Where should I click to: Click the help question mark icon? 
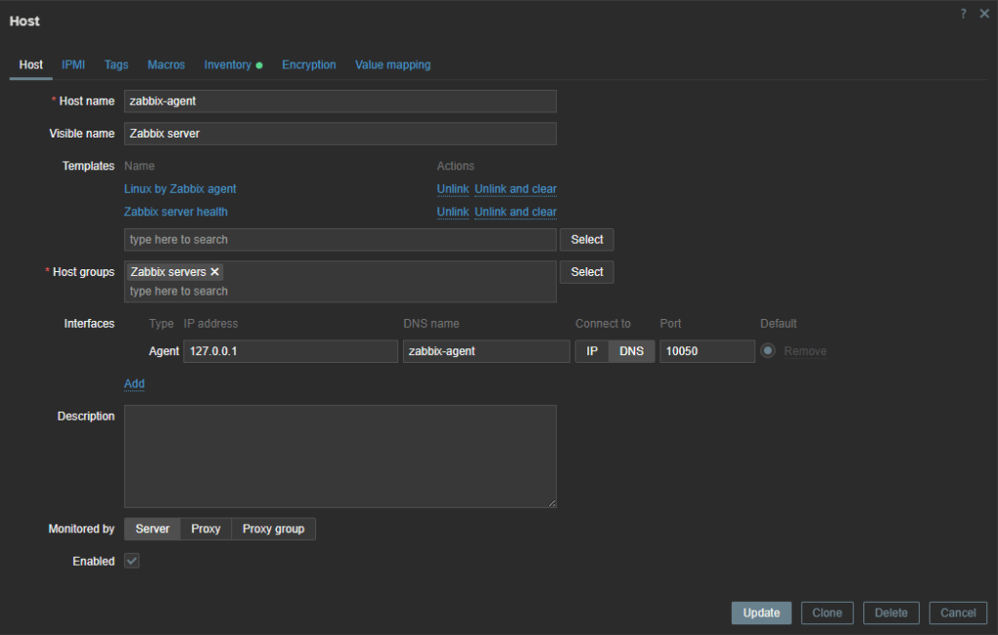click(x=963, y=14)
